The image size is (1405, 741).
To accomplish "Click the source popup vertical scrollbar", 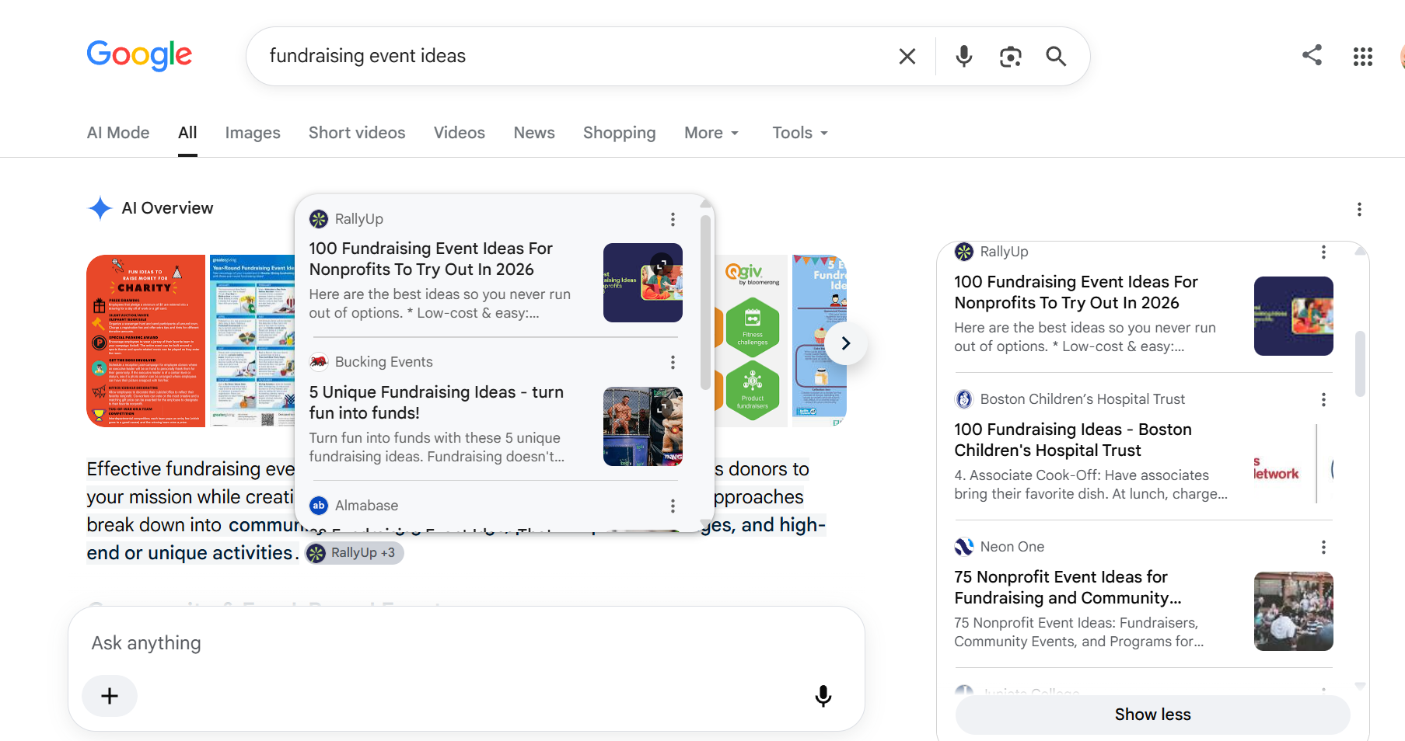I will pos(705,303).
